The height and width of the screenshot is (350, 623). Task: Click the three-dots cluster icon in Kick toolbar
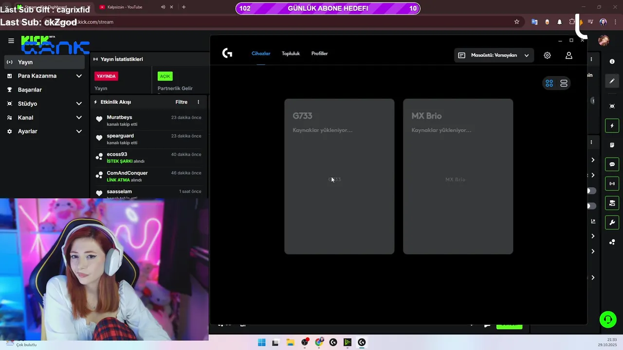pos(612,242)
